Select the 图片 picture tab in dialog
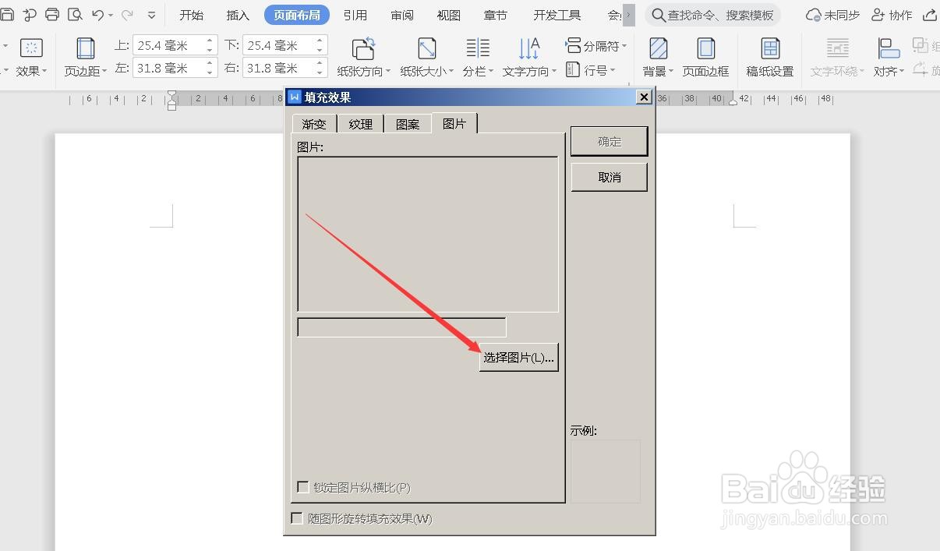940x551 pixels. 454,123
